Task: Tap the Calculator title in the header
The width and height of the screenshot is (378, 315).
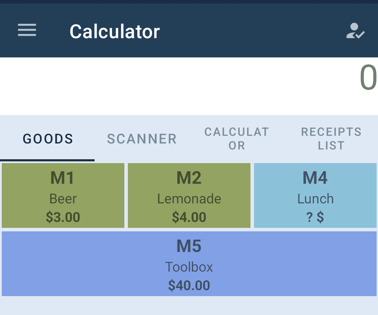Action: click(x=115, y=31)
